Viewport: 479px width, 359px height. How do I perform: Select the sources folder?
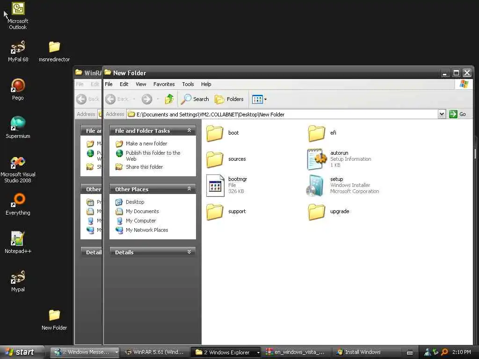coord(226,159)
